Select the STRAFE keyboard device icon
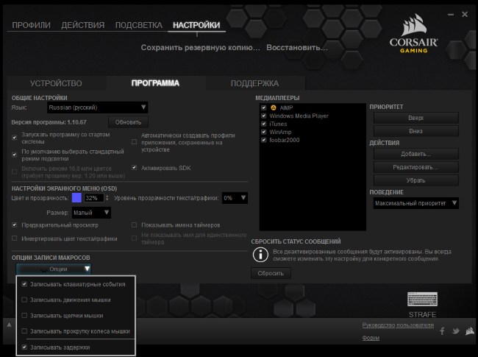Viewport: 478px width, 357px height. click(422, 300)
